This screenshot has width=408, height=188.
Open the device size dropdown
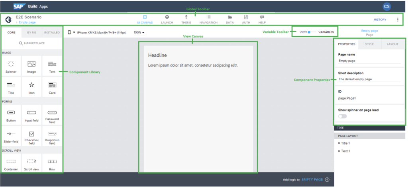click(x=74, y=32)
